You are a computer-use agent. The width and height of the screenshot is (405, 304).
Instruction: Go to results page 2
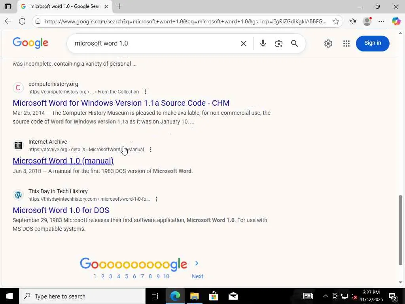click(103, 276)
